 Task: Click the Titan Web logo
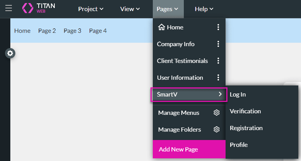tap(39, 8)
